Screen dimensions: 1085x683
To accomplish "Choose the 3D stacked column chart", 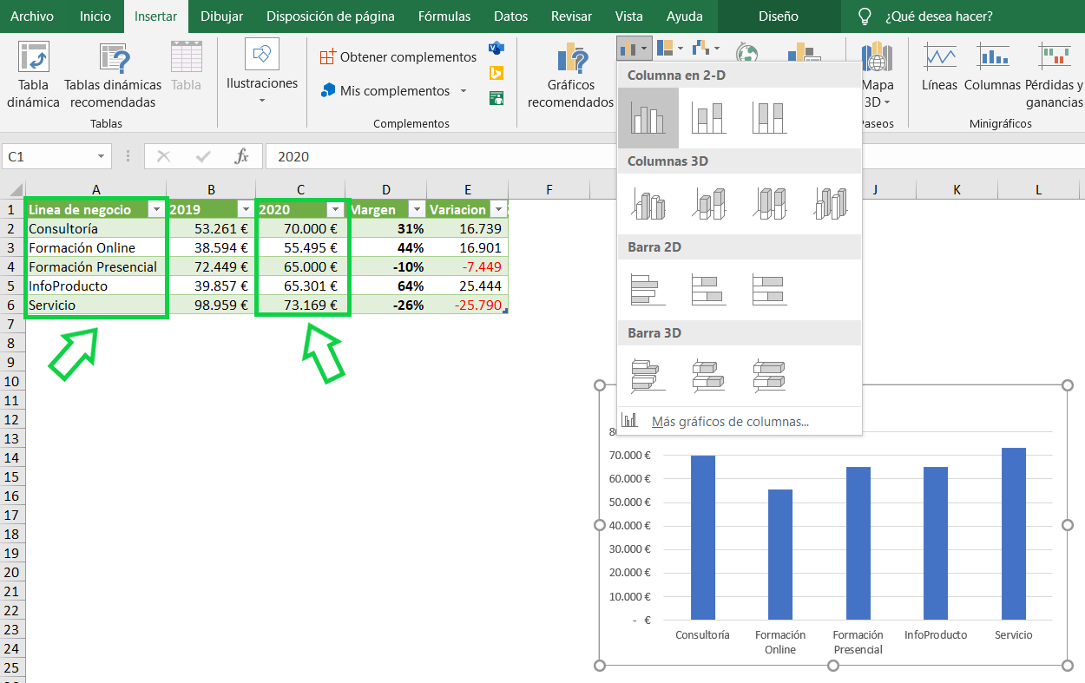I will 709,203.
